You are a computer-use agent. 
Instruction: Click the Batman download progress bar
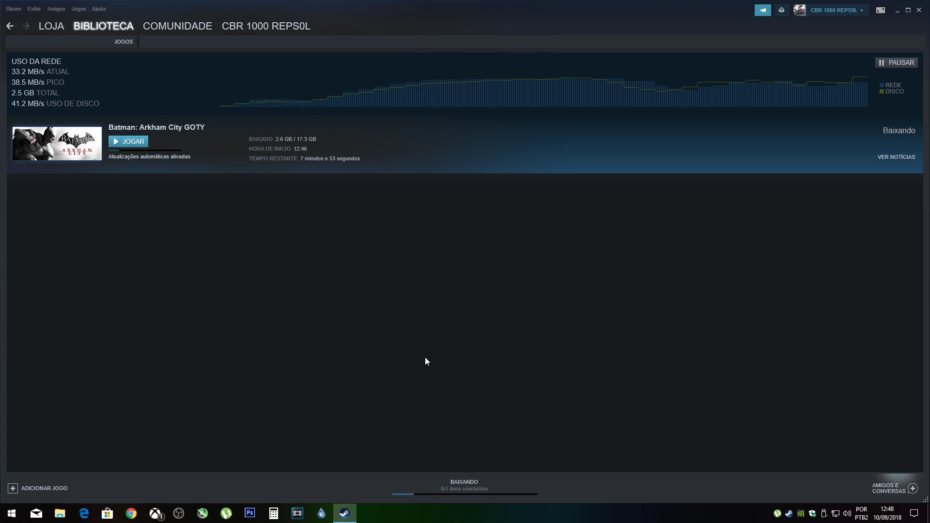point(145,150)
